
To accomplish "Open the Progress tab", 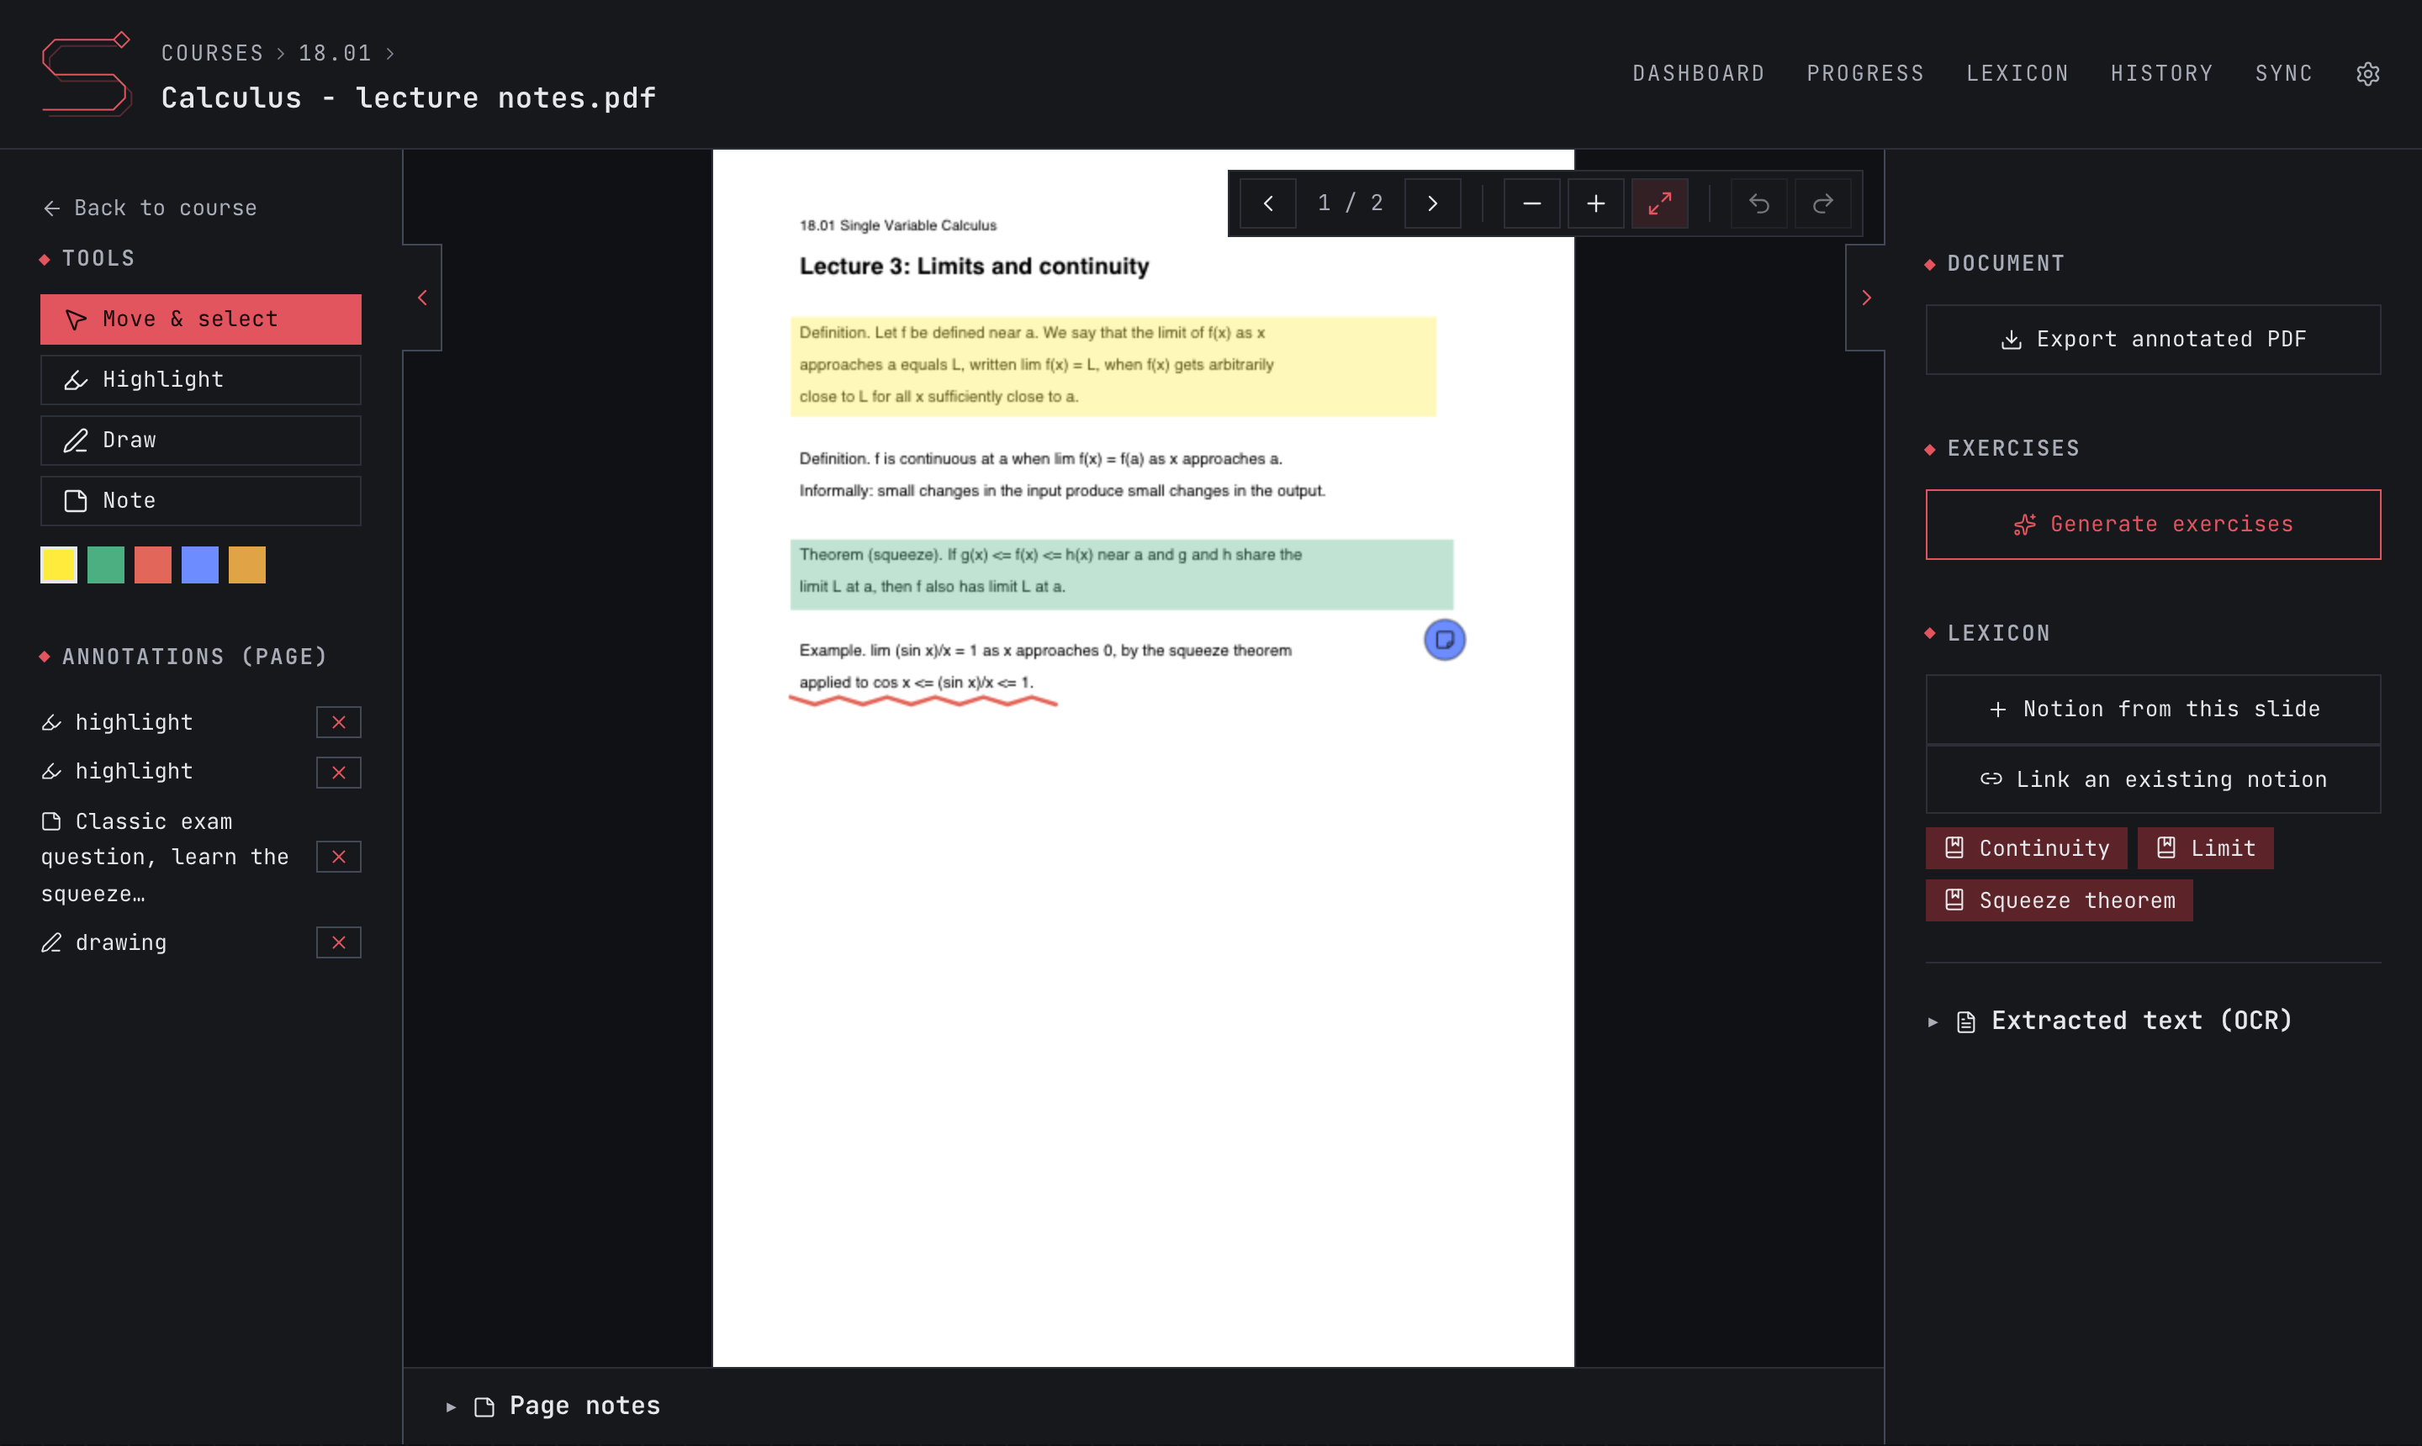I will click(1864, 73).
